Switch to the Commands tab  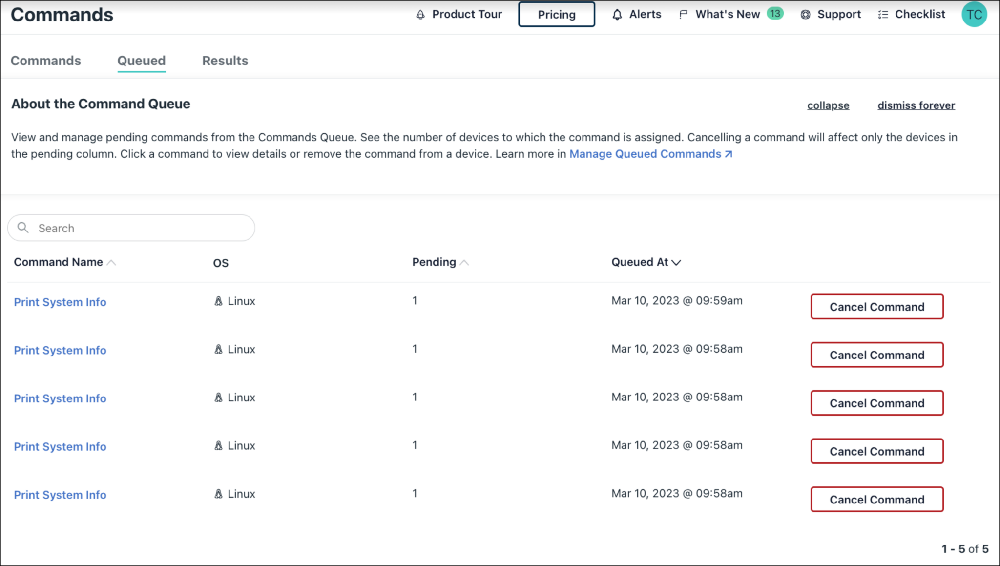tap(46, 61)
